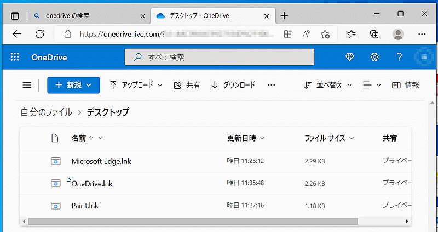Open the Help question mark icon

coord(399,57)
